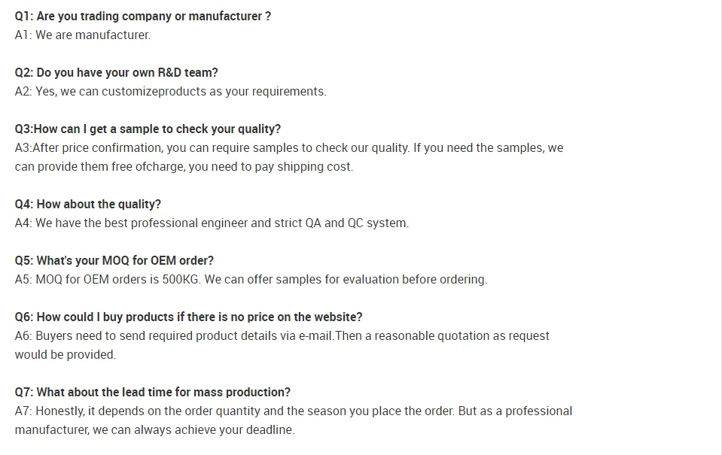The image size is (722, 455).
Task: Click the Q3 sample quality question heading
Action: [x=148, y=129]
